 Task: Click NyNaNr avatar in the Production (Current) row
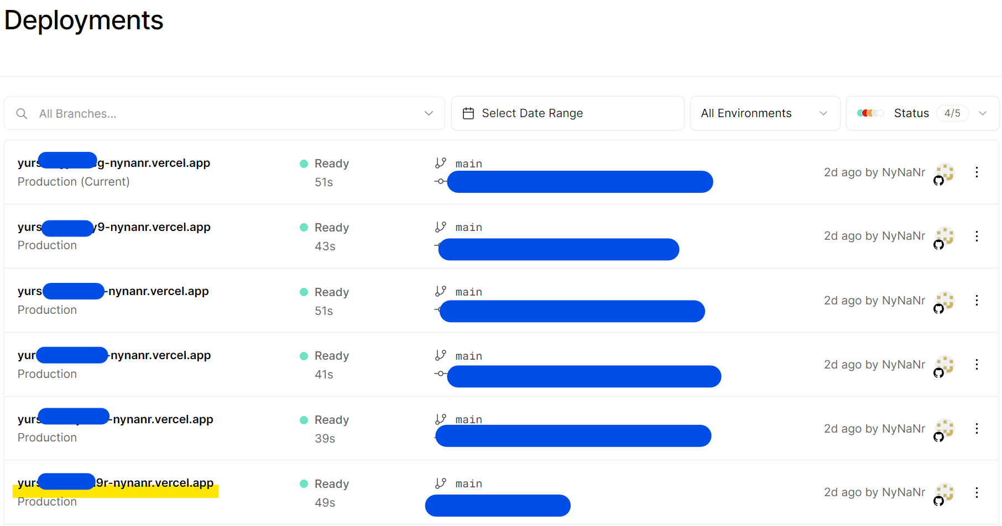click(x=944, y=173)
